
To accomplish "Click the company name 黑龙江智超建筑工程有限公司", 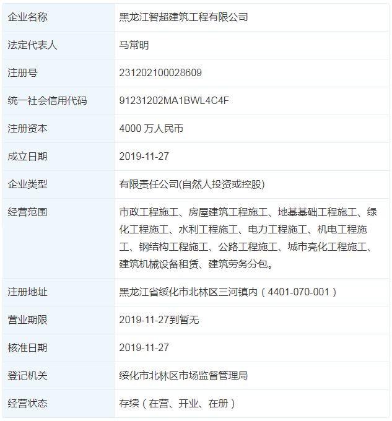I will 183,17.
